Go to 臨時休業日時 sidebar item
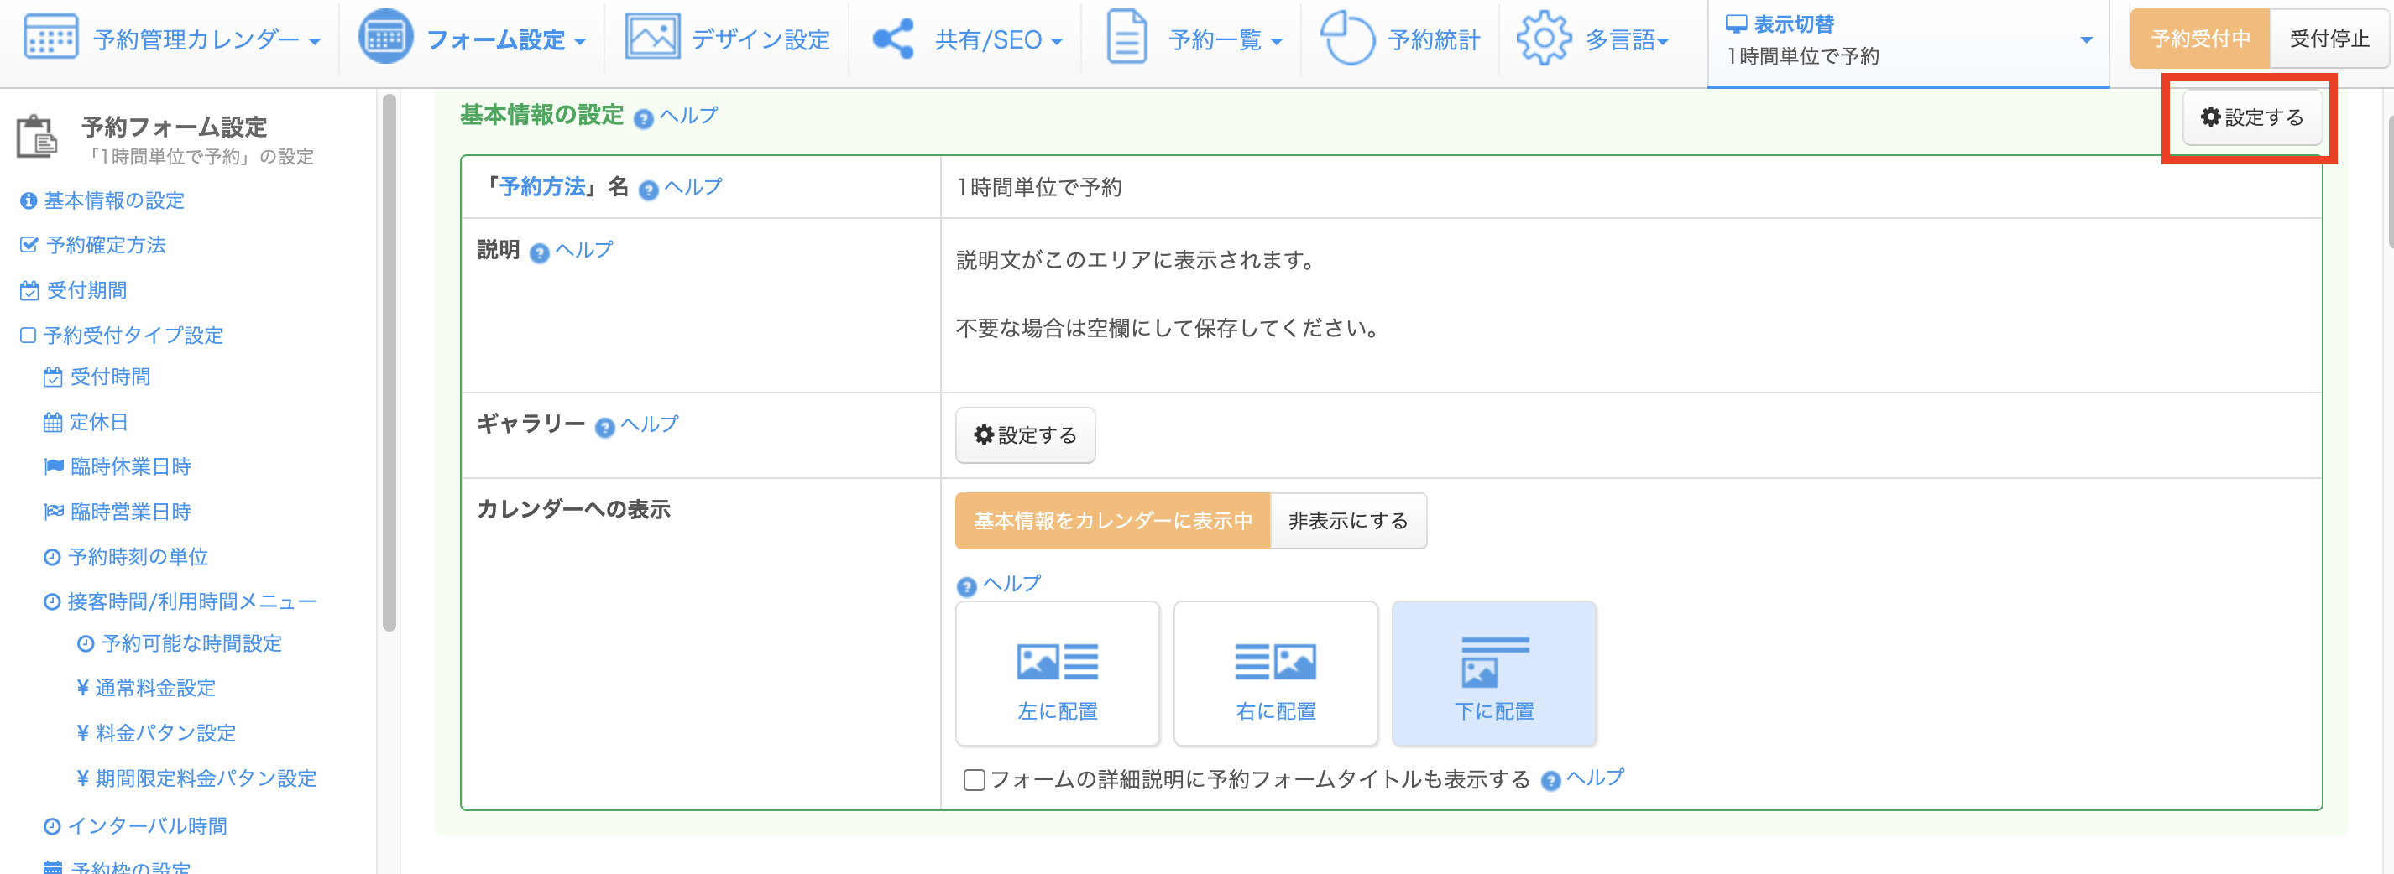The width and height of the screenshot is (2394, 874). tap(130, 466)
